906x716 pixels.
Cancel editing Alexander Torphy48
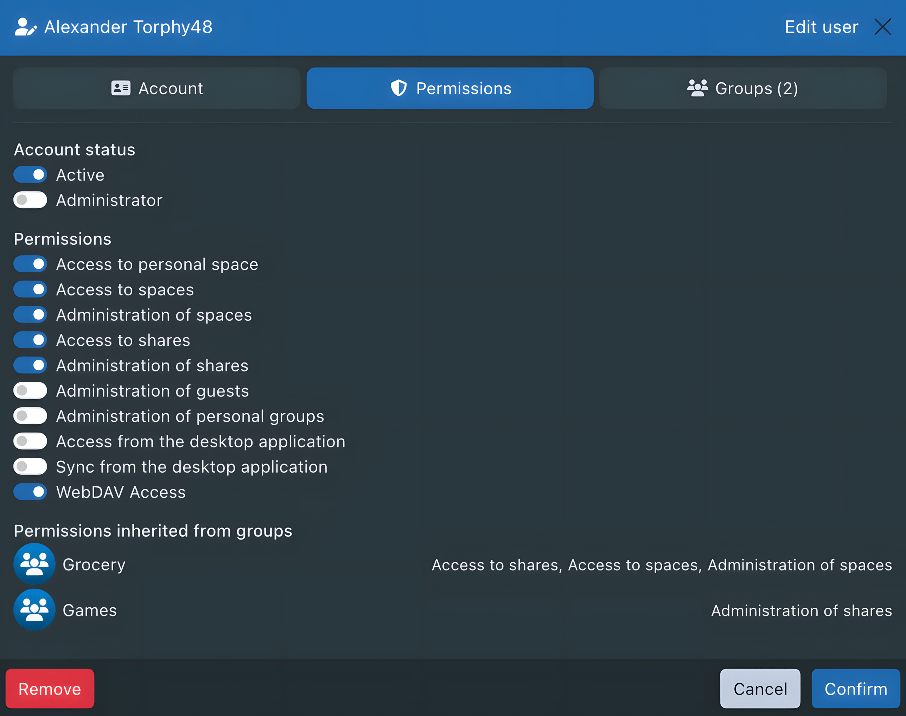pos(760,688)
